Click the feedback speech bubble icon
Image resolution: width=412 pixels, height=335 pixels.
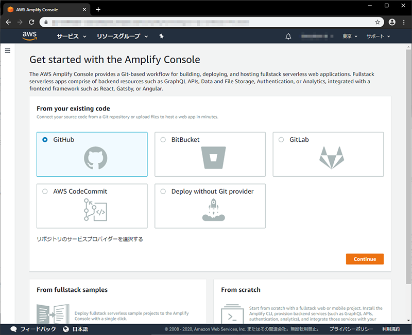pos(13,329)
